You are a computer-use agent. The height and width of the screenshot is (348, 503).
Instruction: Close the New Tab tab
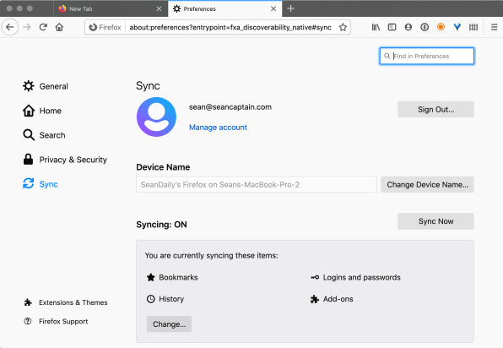click(159, 8)
